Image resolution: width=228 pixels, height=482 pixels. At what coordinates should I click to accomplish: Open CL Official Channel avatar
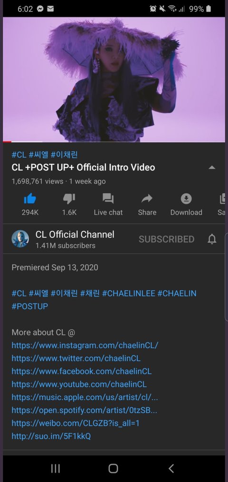pos(20,239)
